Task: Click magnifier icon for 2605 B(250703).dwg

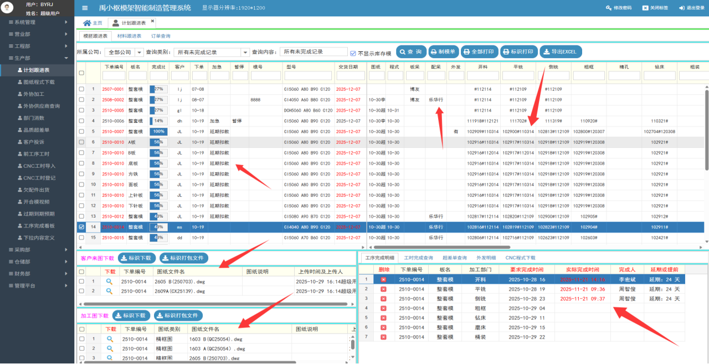Action: click(110, 281)
